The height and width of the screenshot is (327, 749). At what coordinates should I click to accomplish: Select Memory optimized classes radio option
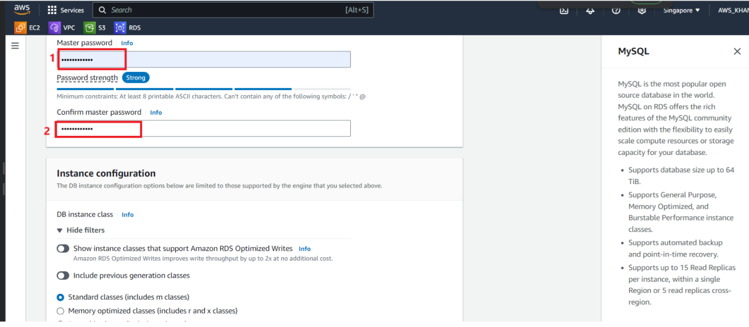[x=60, y=311]
